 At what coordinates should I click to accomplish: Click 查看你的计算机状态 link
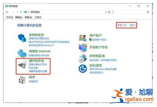click(39, 38)
